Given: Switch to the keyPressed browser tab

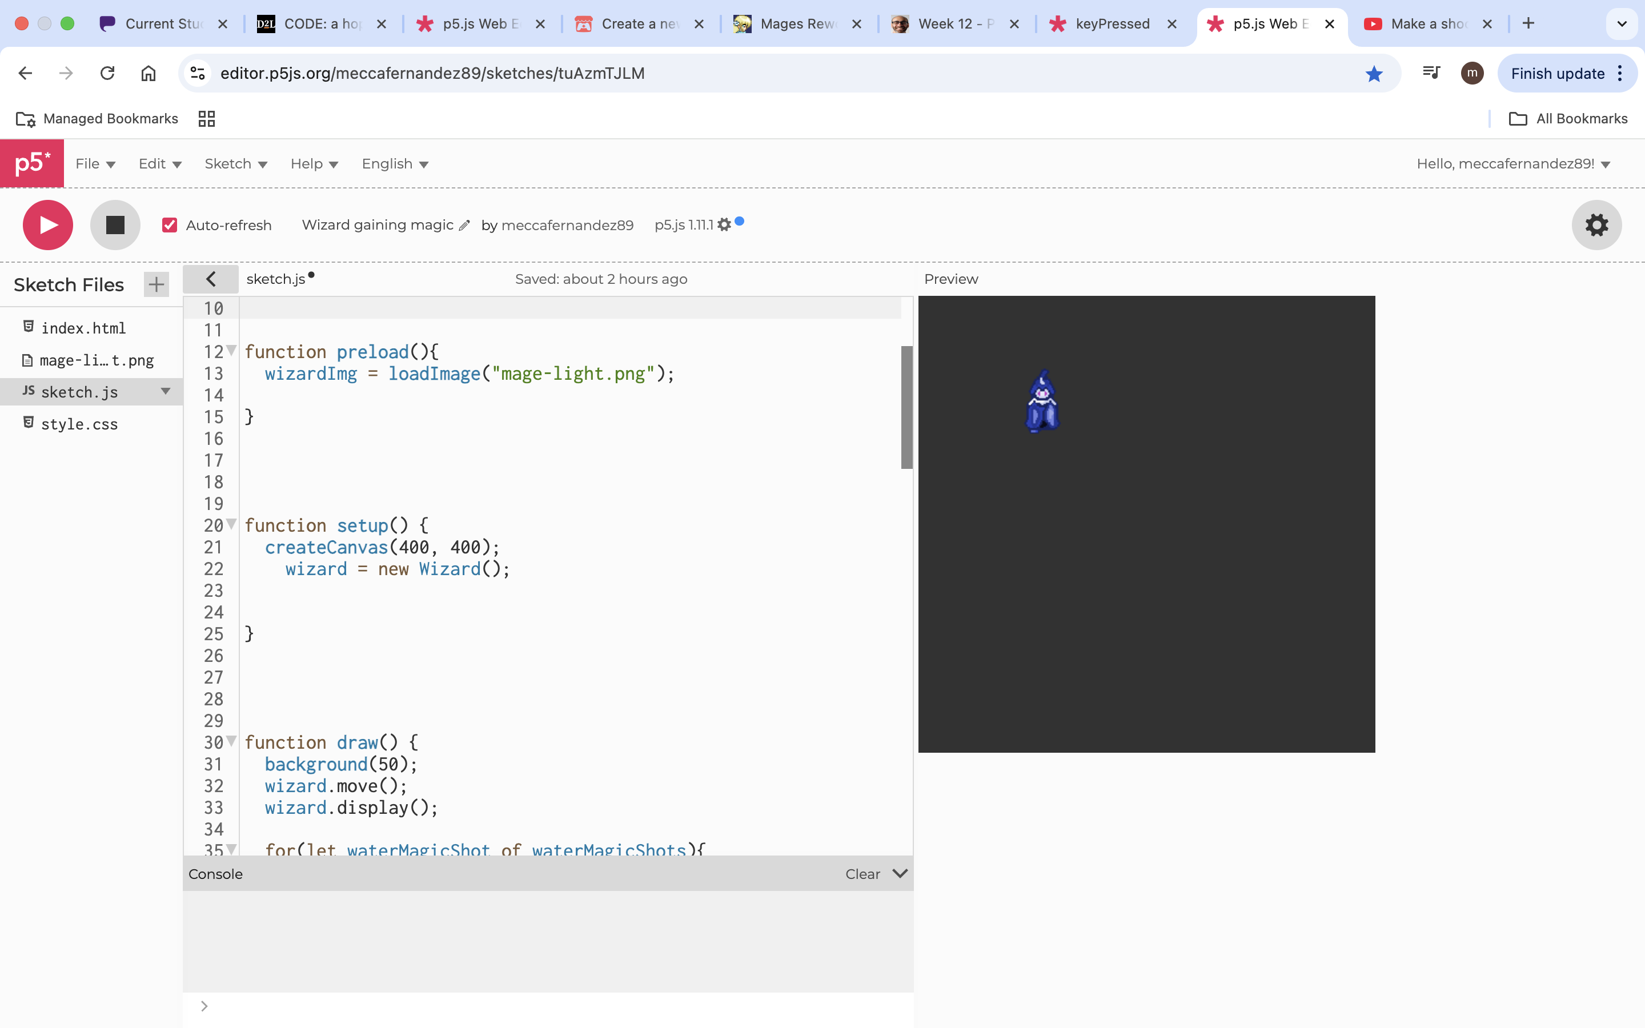Looking at the screenshot, I should click(1112, 24).
